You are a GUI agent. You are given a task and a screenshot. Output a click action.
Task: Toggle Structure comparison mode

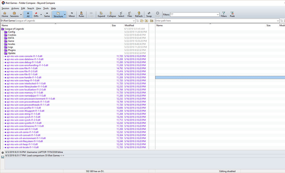[58, 14]
